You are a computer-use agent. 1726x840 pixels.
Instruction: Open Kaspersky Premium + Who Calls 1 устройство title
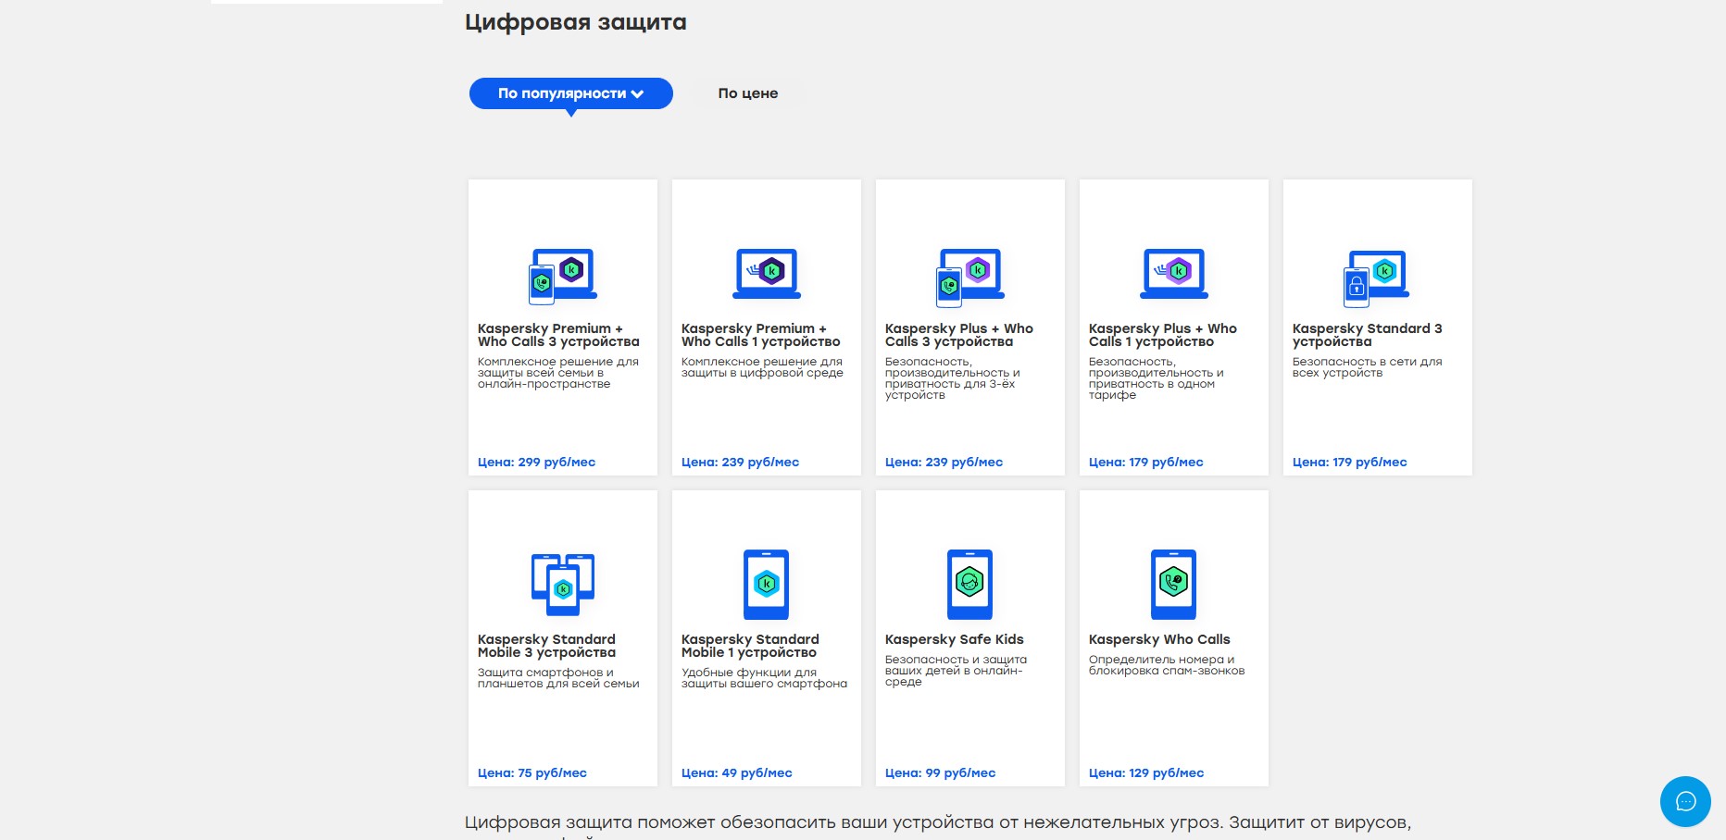(x=761, y=335)
